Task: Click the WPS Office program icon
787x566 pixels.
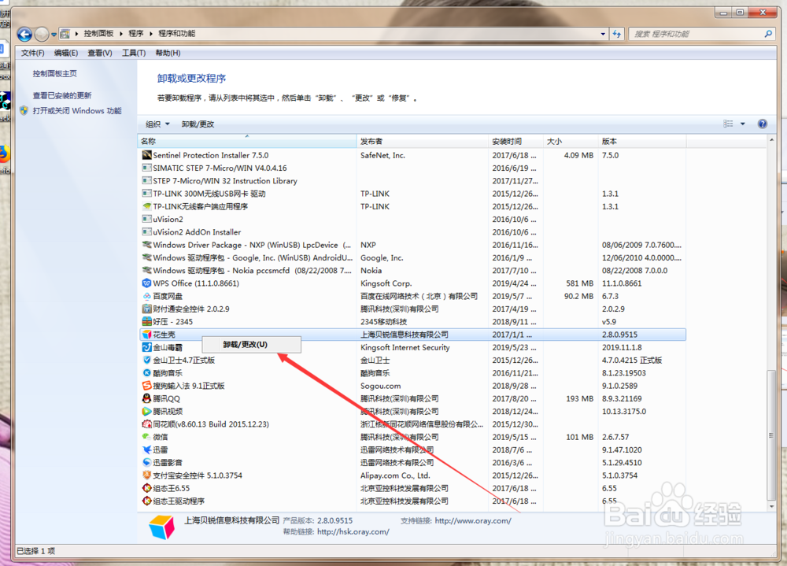Action: tap(146, 283)
